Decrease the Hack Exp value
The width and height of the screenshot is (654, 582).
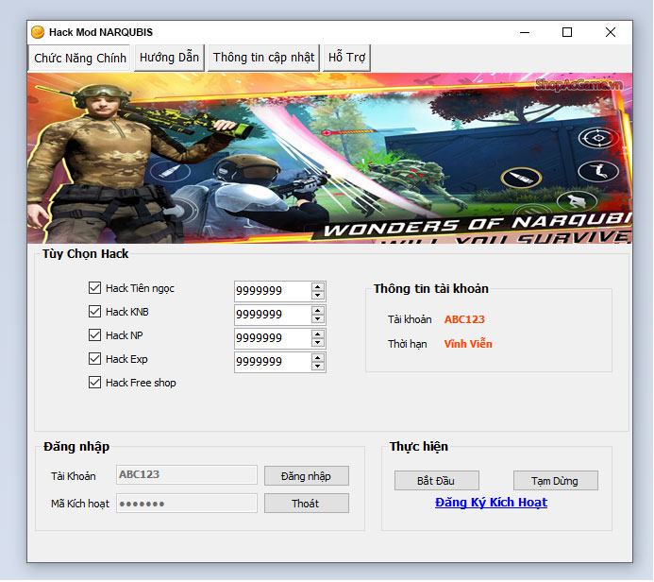point(318,367)
